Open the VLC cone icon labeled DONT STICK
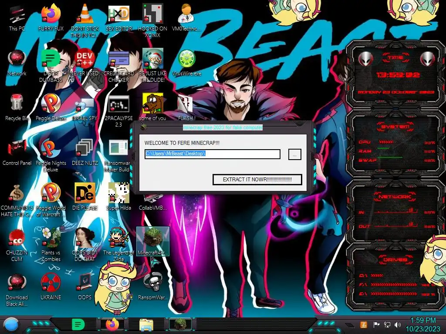Screen dimensions: 446x334 85,21
